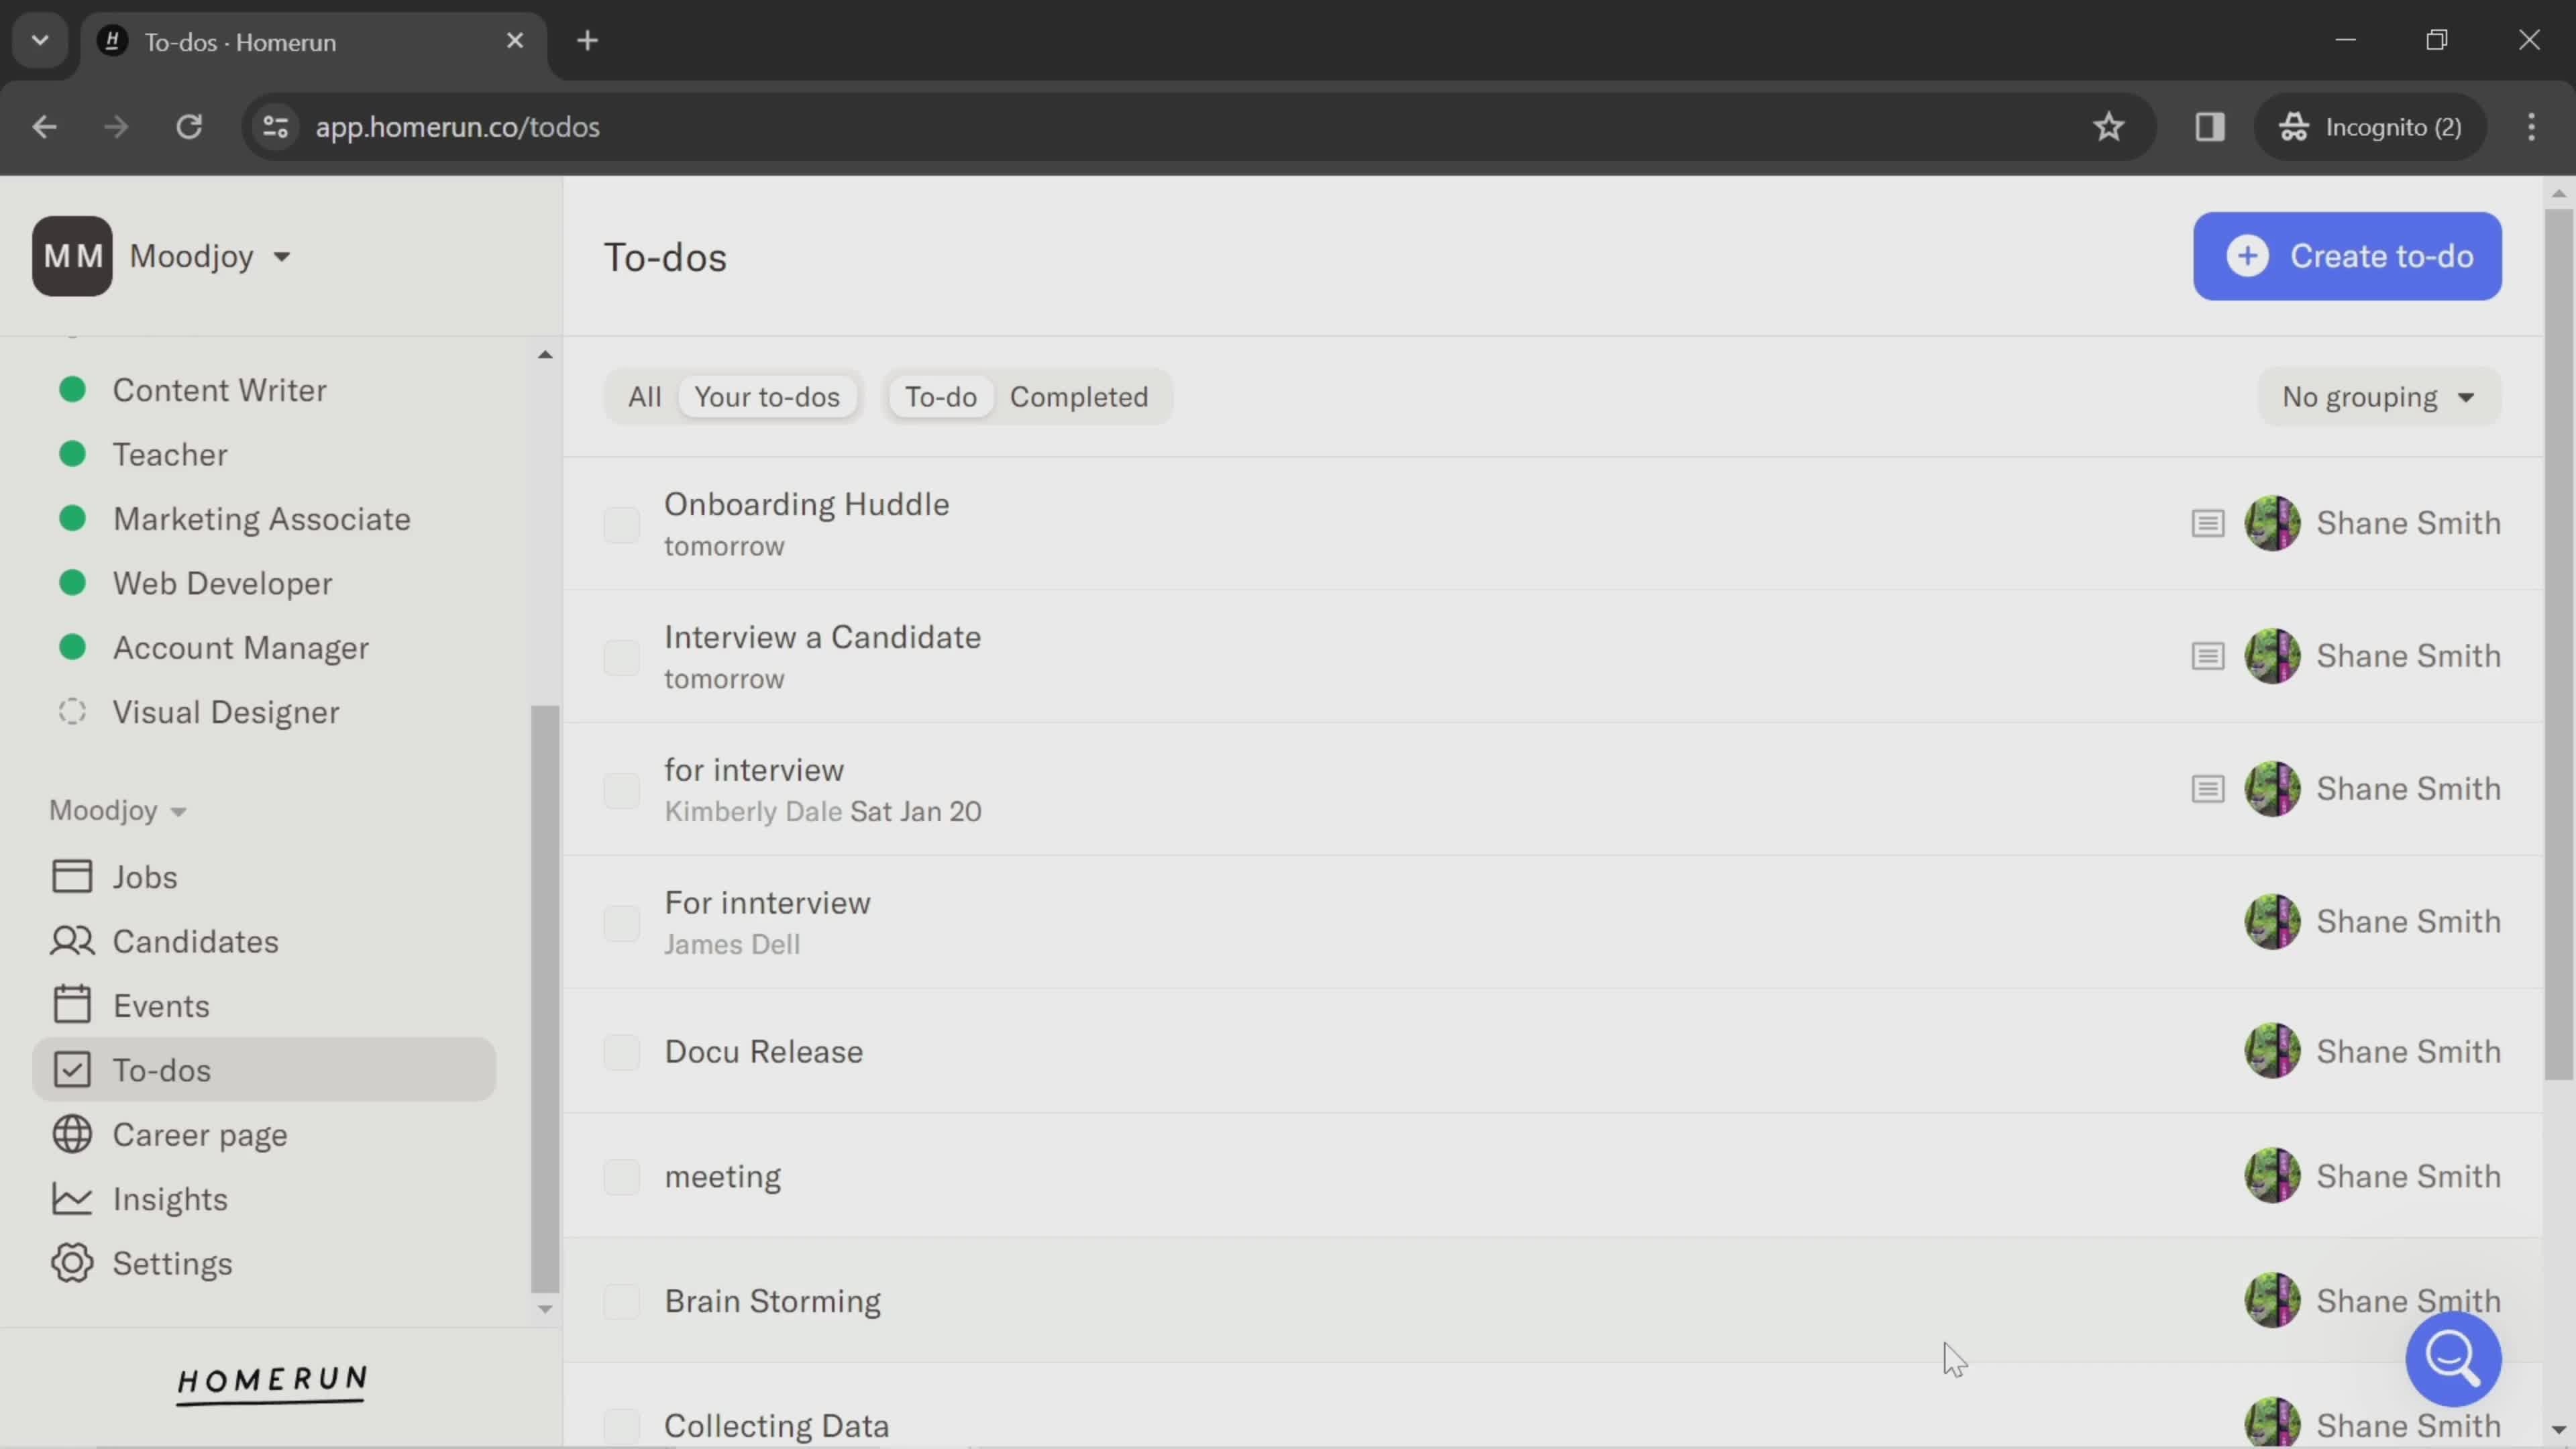Click Shane Smith avatar on Docu Release
This screenshot has width=2576, height=1449.
2272,1051
